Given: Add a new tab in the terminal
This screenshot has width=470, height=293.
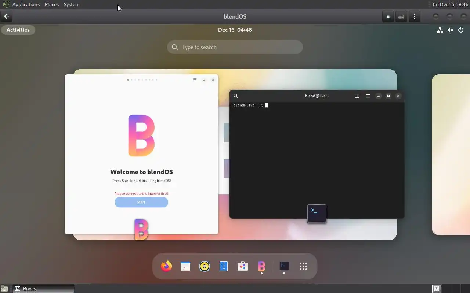Looking at the screenshot, I should (357, 96).
